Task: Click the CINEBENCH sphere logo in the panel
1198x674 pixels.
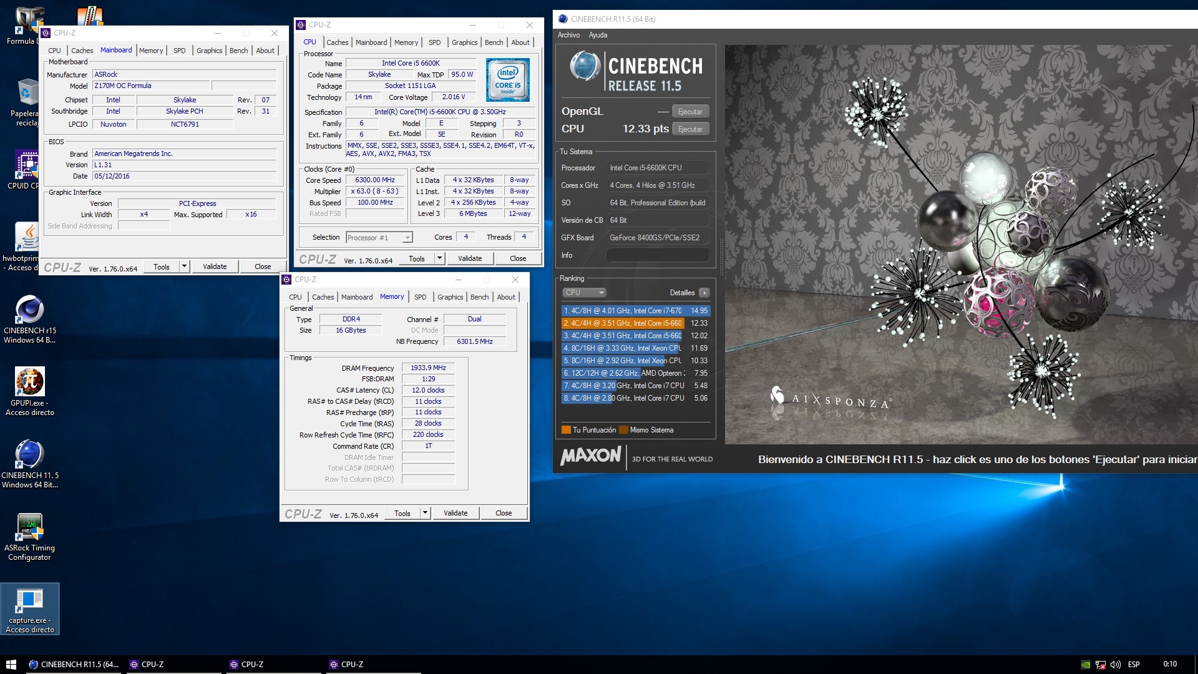Action: [585, 66]
